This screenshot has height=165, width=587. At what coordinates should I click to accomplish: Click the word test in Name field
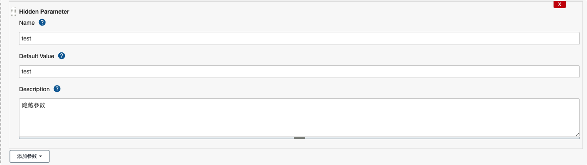pos(26,38)
